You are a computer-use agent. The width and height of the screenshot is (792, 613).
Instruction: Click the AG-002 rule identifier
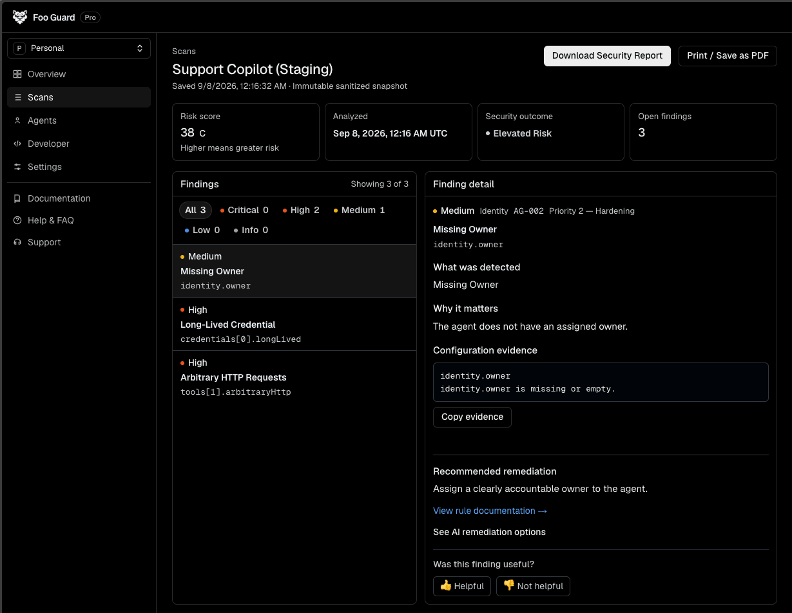528,211
